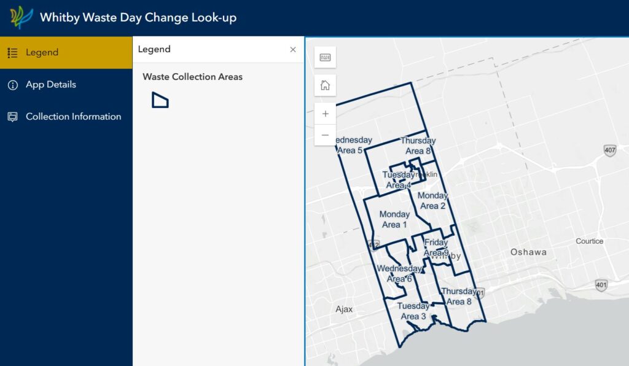The height and width of the screenshot is (366, 629).
Task: Zoom in on the map
Action: 325,114
